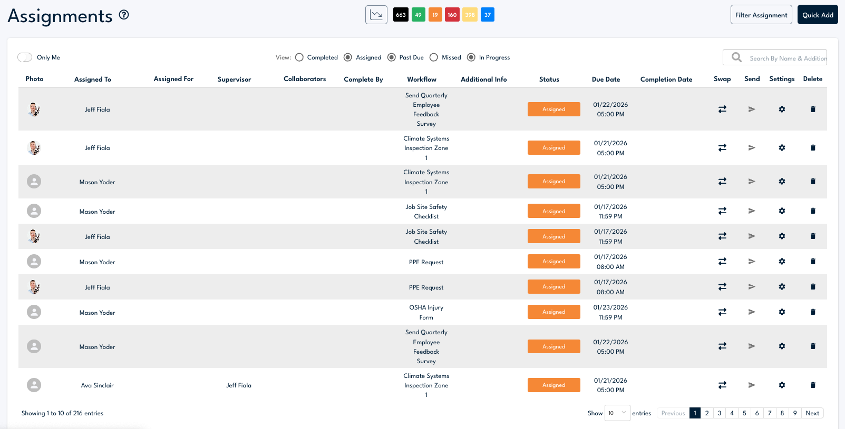Sort table by Assigned To column header
The width and height of the screenshot is (845, 429).
click(x=93, y=79)
